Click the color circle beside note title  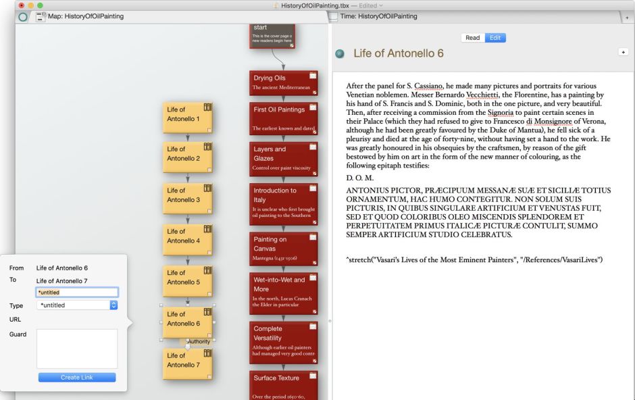coord(340,53)
